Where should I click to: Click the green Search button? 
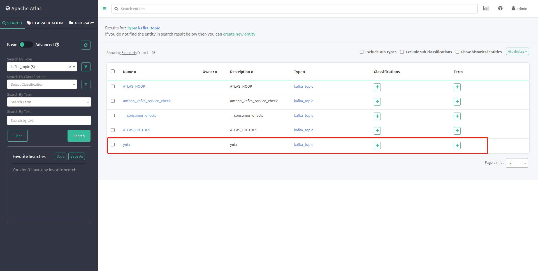pos(79,136)
